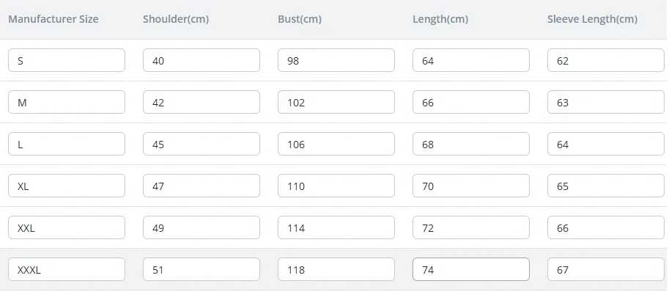Screen dimensions: 669x292
Task: Focus the XXXL manufacturer size field
Action: [67, 269]
